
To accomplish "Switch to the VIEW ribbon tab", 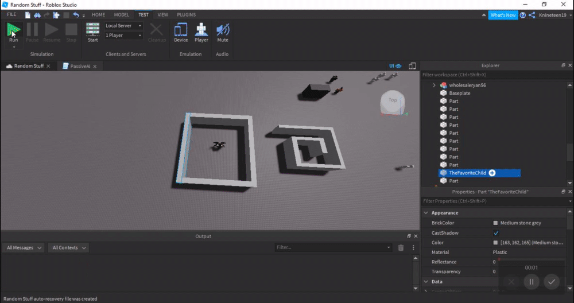I will pos(163,15).
